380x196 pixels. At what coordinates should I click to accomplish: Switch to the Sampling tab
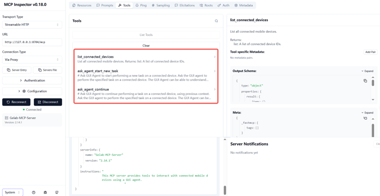161,5
